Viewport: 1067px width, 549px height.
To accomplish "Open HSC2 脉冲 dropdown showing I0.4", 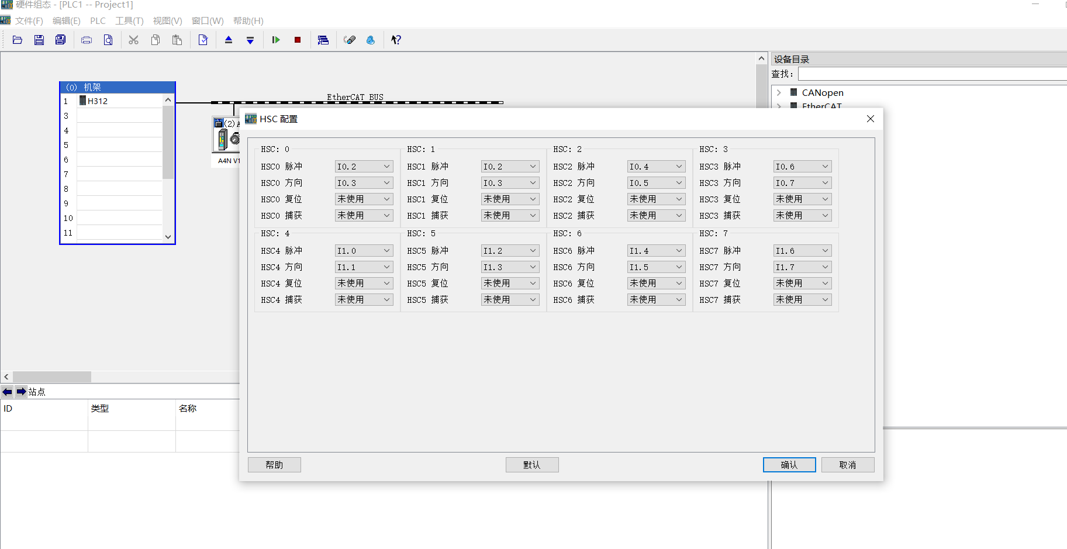I will tap(656, 167).
